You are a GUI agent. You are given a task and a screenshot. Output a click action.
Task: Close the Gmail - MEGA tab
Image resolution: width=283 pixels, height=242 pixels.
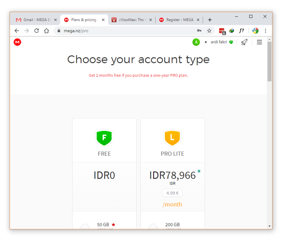[x=56, y=20]
